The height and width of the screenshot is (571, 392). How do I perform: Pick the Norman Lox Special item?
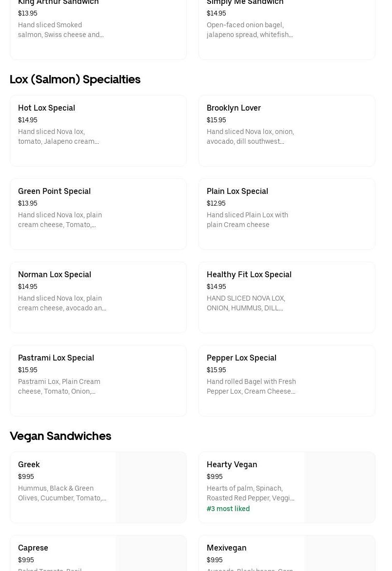coord(98,297)
